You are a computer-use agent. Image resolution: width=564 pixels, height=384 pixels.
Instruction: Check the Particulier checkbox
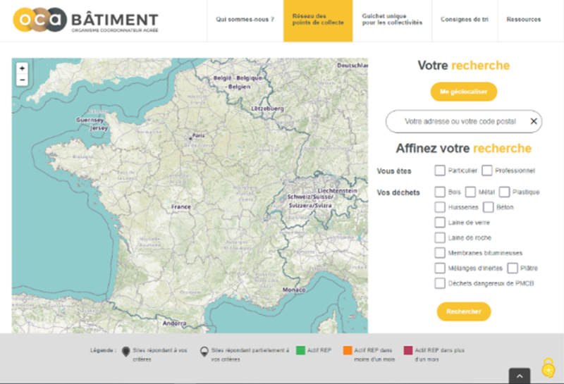[x=440, y=171]
